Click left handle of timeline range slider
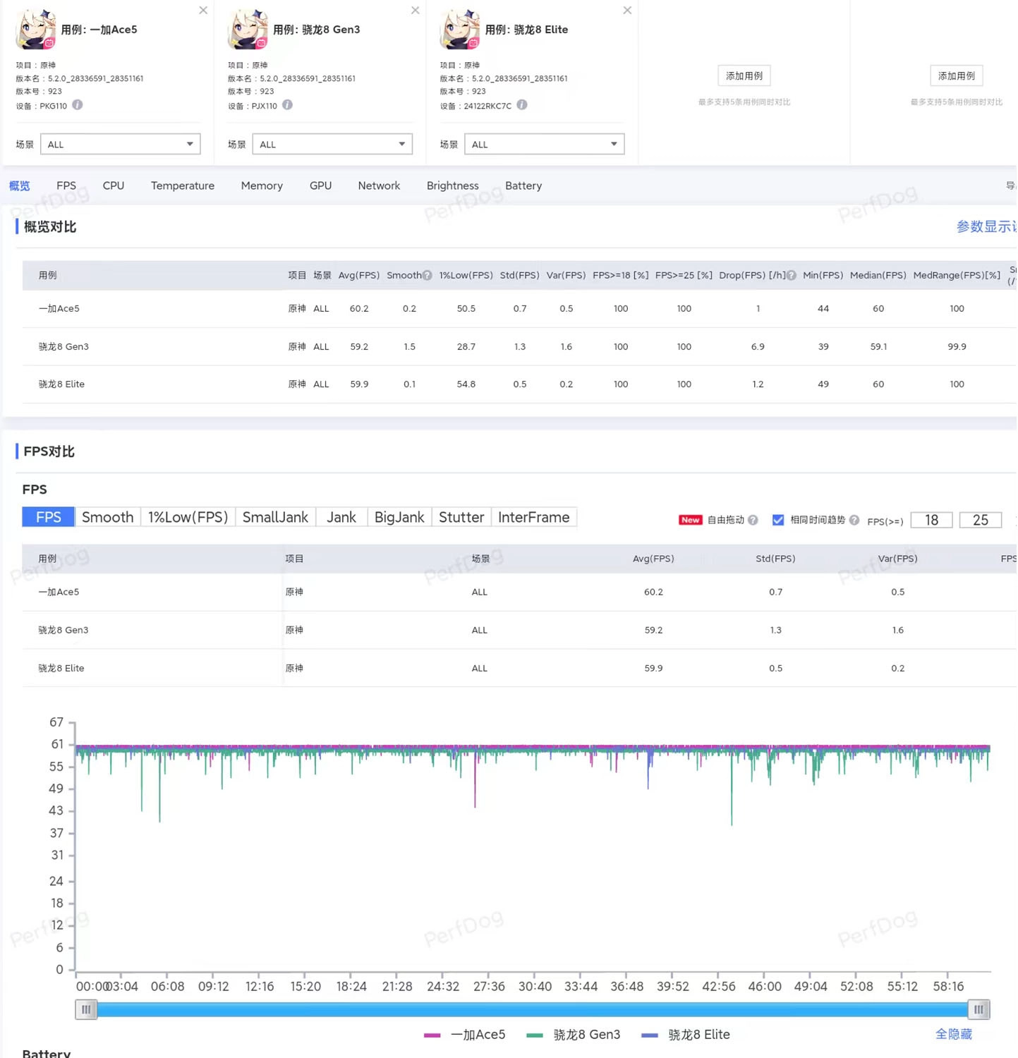 coord(86,1010)
